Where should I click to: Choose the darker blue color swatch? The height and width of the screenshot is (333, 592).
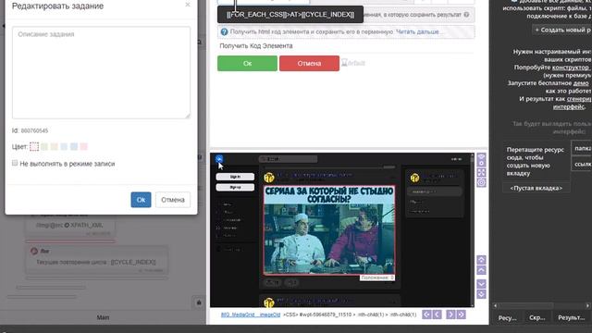pos(74,146)
